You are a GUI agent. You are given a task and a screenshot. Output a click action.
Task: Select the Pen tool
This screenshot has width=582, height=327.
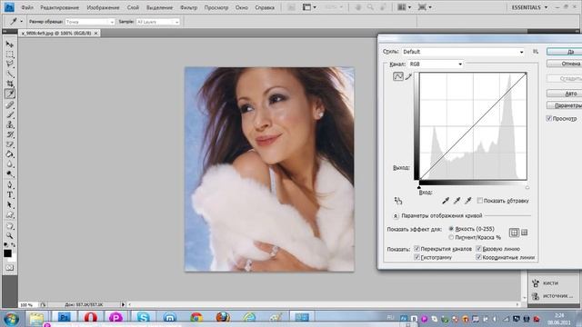coord(10,185)
